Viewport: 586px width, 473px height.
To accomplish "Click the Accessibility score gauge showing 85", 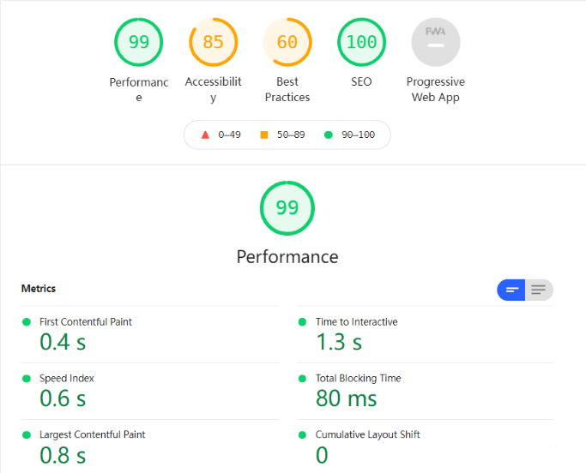I will (x=213, y=42).
